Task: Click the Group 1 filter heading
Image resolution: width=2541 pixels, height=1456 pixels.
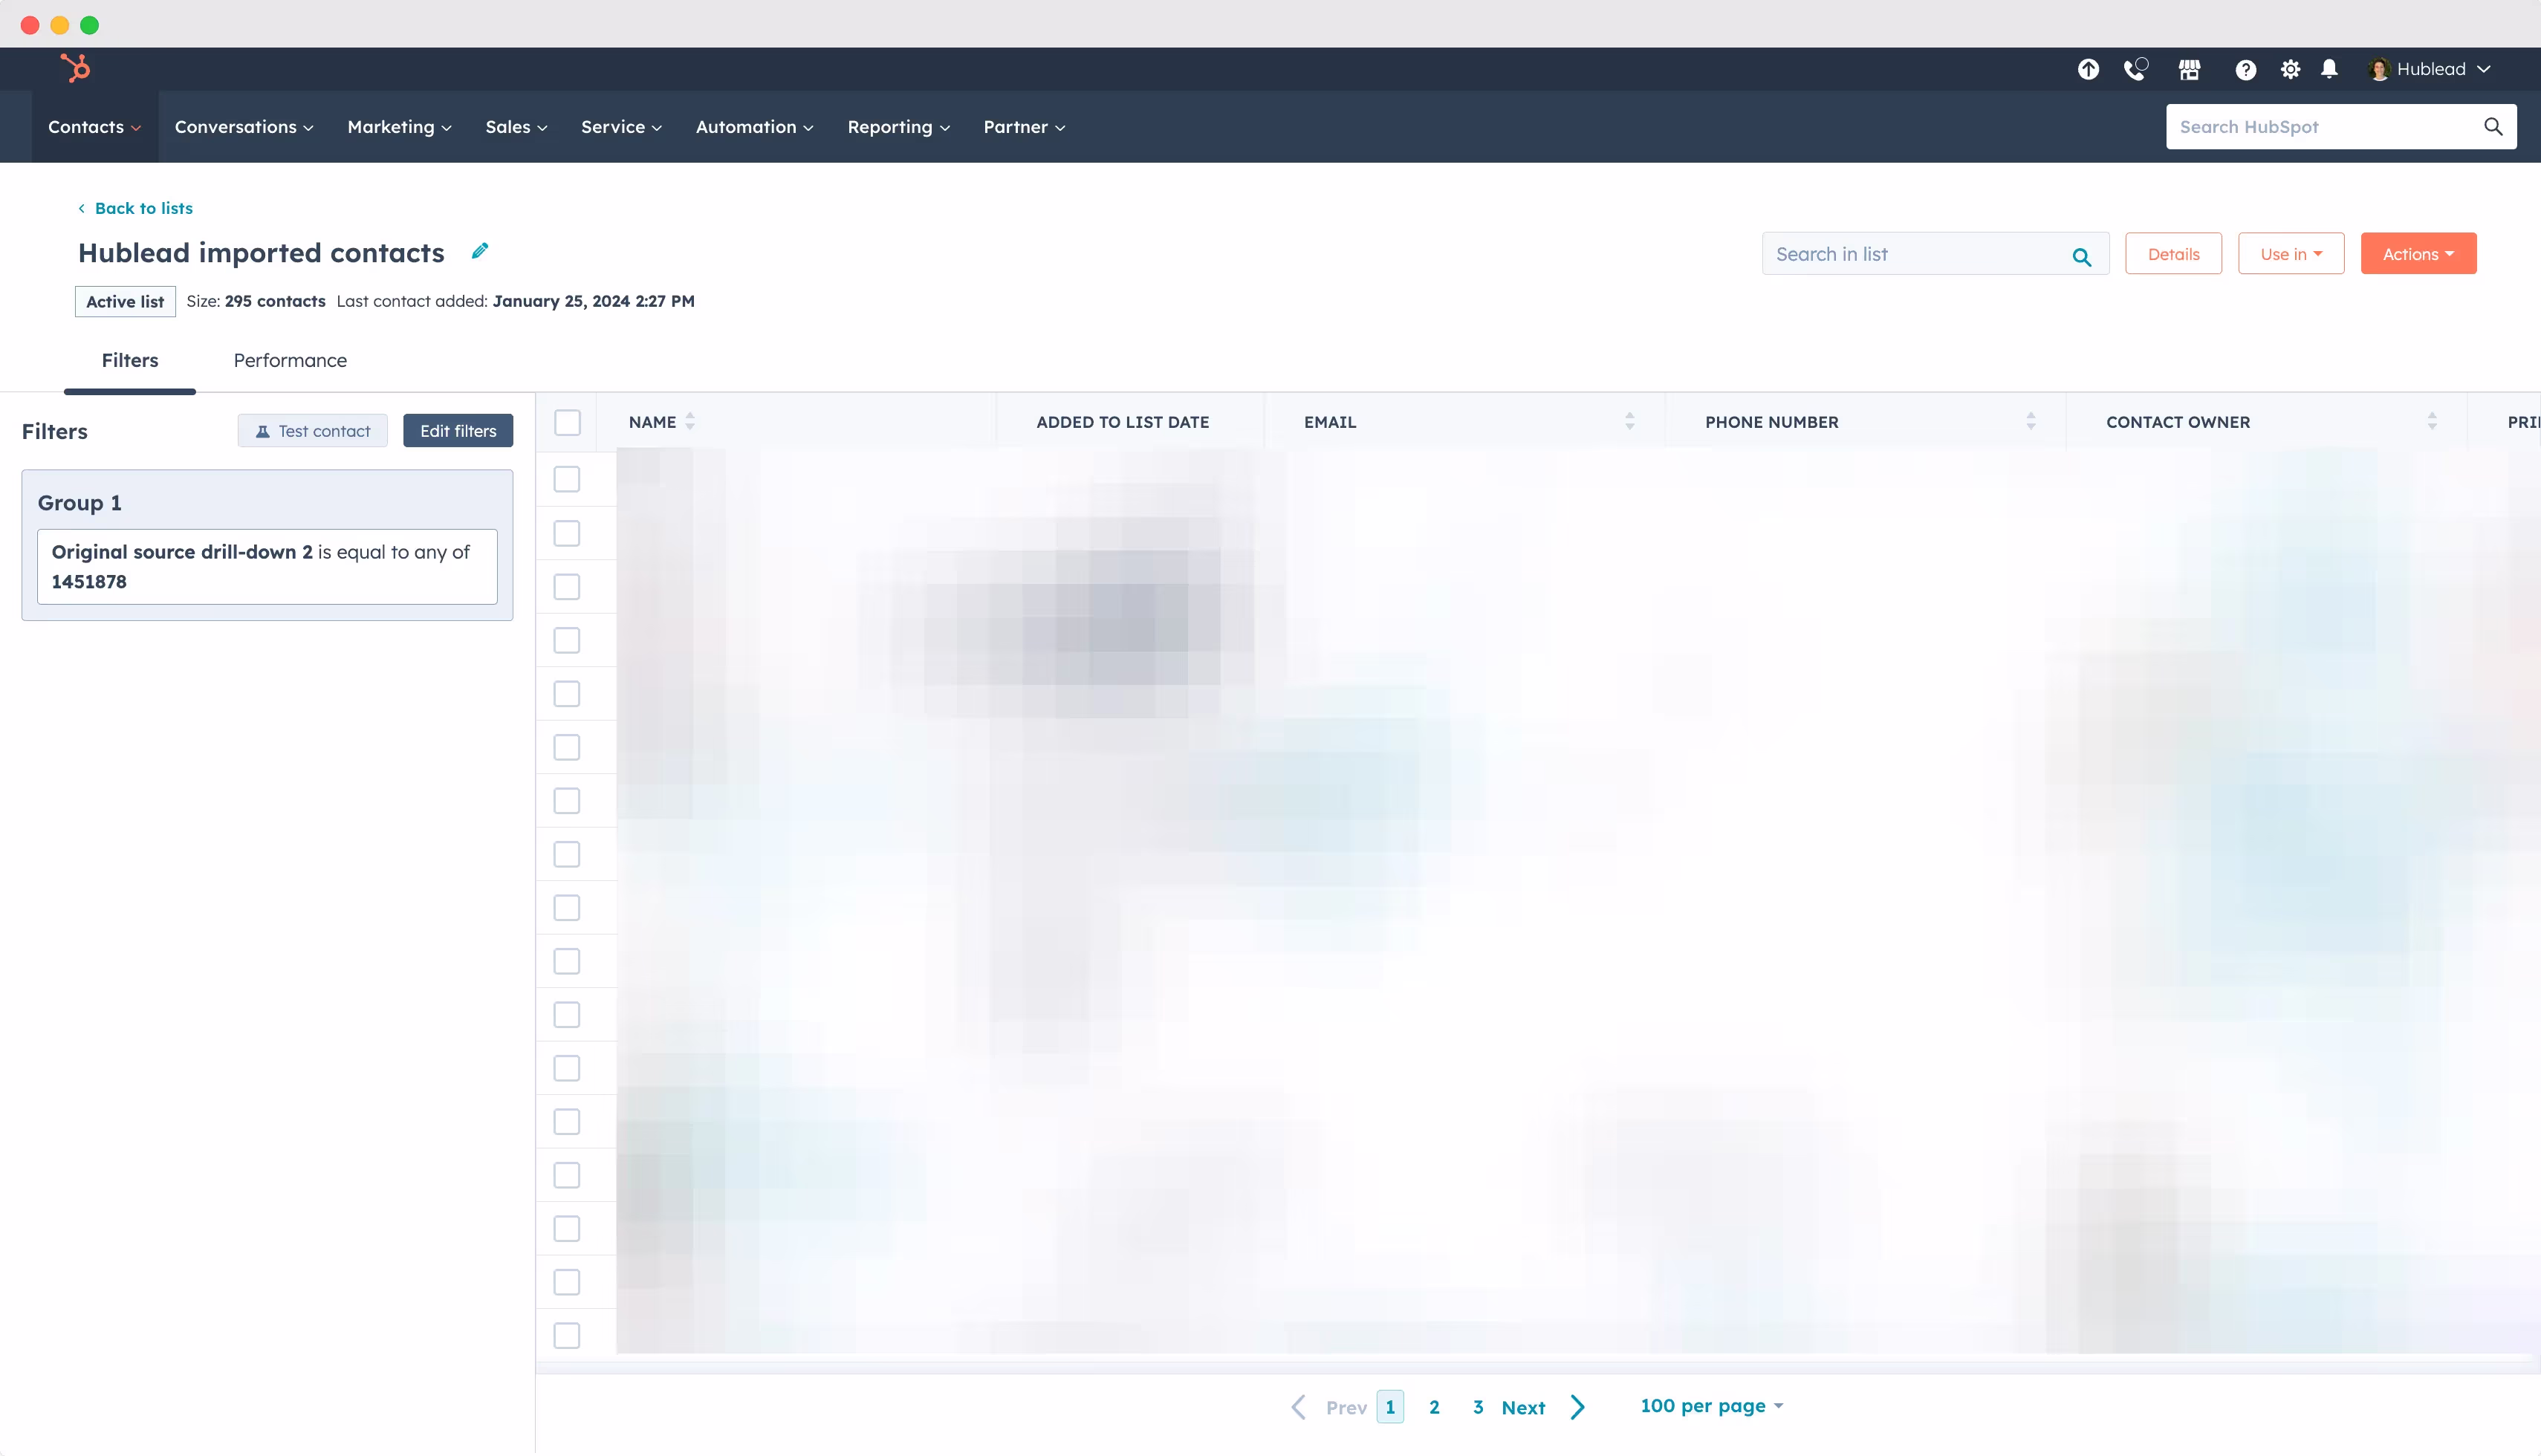Action: coord(79,503)
